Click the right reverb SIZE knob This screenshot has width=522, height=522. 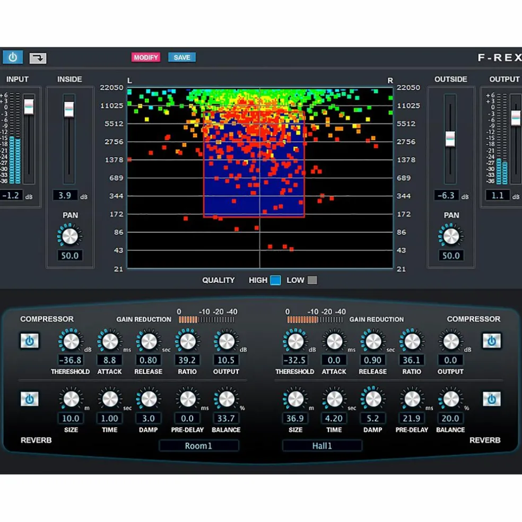tap(295, 399)
